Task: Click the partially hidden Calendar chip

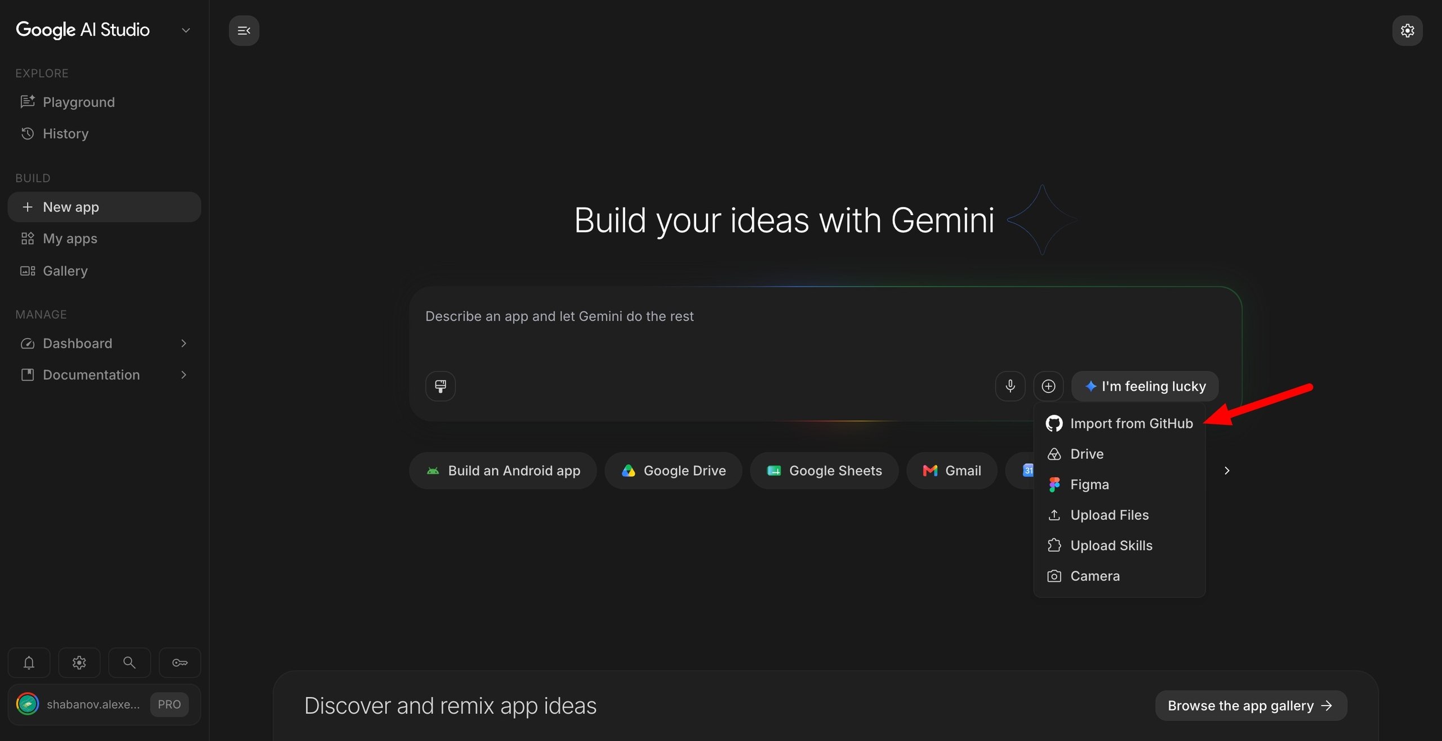Action: point(1021,471)
